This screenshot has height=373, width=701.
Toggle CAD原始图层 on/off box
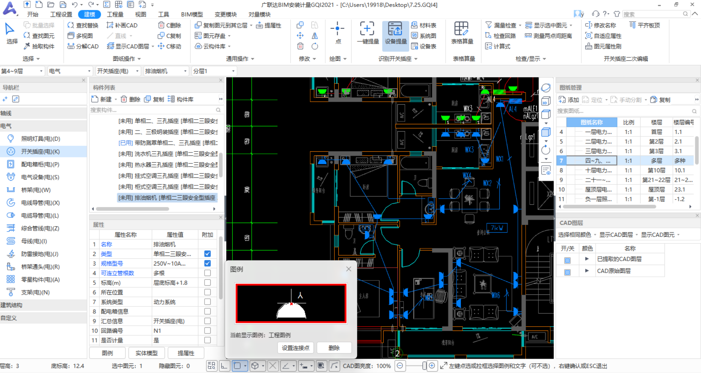click(x=567, y=272)
